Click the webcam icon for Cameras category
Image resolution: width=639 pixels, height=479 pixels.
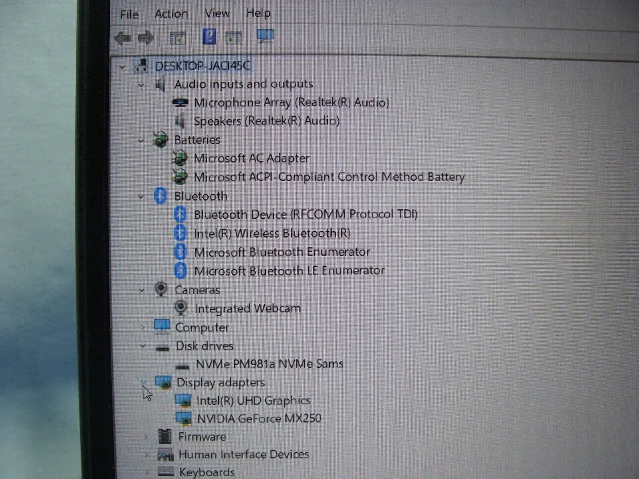pos(161,289)
